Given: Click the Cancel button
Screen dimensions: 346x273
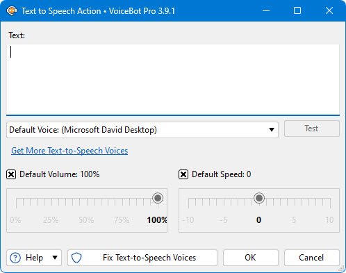Looking at the screenshot, I should pos(312,258).
